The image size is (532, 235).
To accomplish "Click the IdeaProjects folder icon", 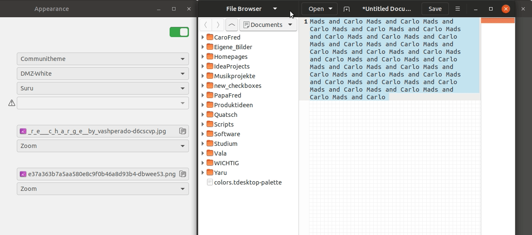I will coord(210,66).
